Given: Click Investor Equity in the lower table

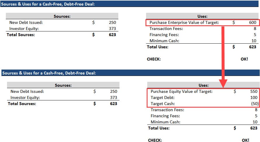Looking at the screenshot, I should tap(25, 97).
